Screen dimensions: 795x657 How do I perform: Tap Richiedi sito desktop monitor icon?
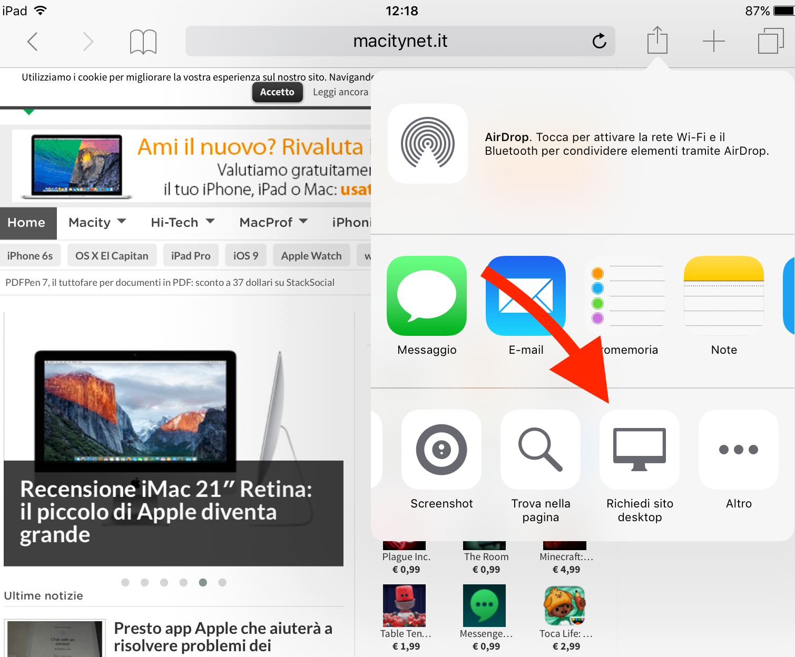[640, 450]
